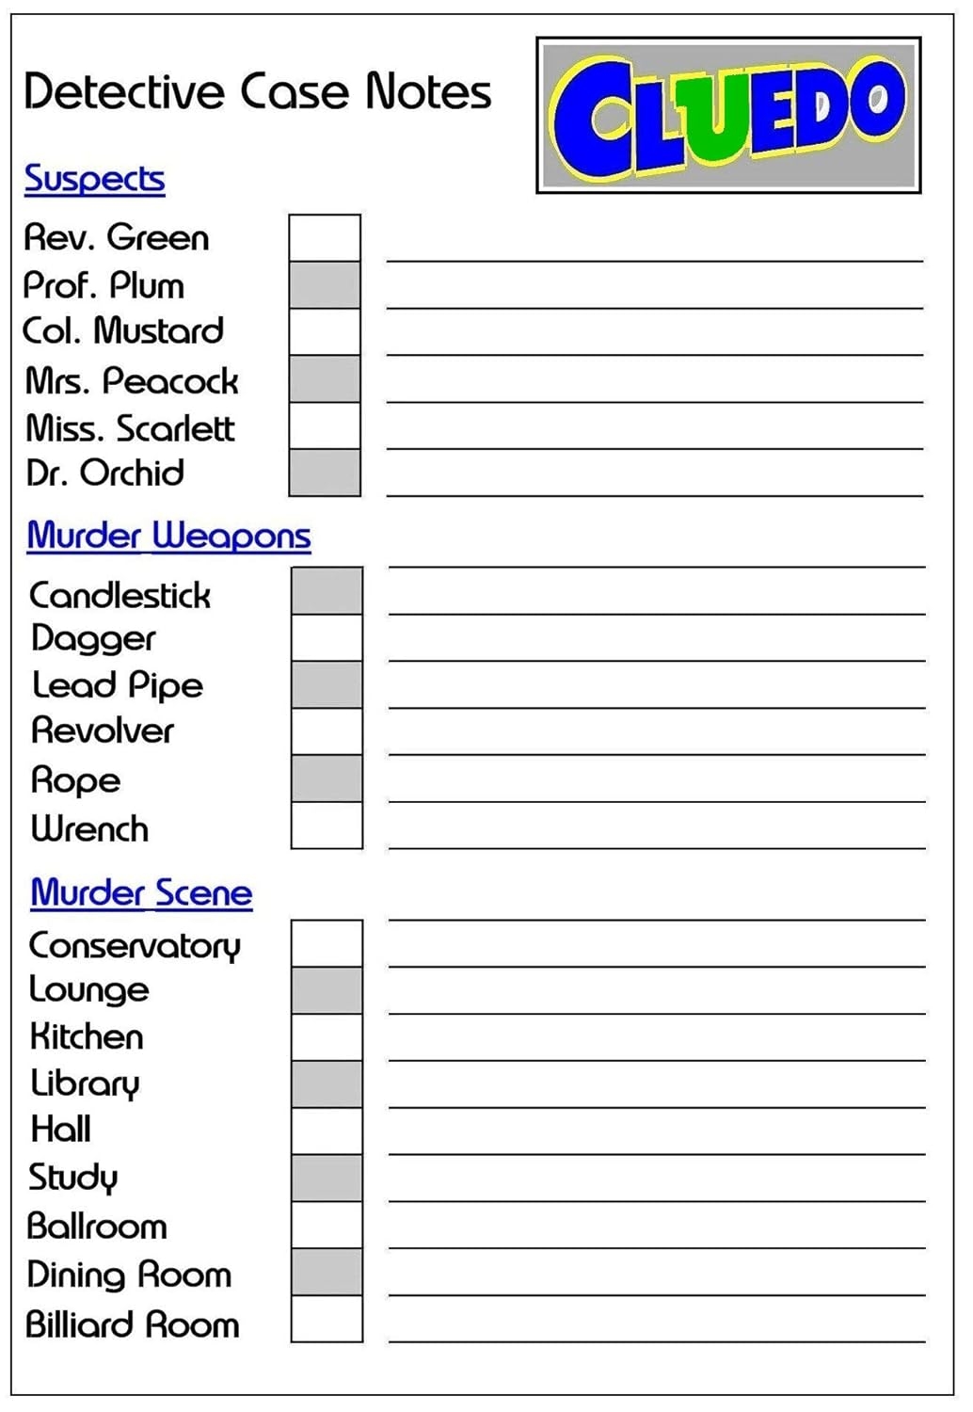The height and width of the screenshot is (1412, 973).
Task: Mark the Billiard Room checkbox
Action: click(327, 1319)
